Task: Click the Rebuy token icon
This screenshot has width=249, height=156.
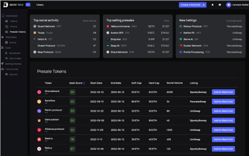Action: (x=39, y=149)
